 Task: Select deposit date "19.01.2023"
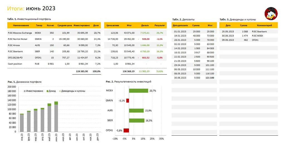click(x=180, y=36)
